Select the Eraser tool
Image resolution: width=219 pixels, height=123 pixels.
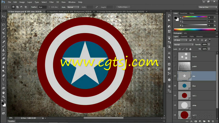point(4,58)
